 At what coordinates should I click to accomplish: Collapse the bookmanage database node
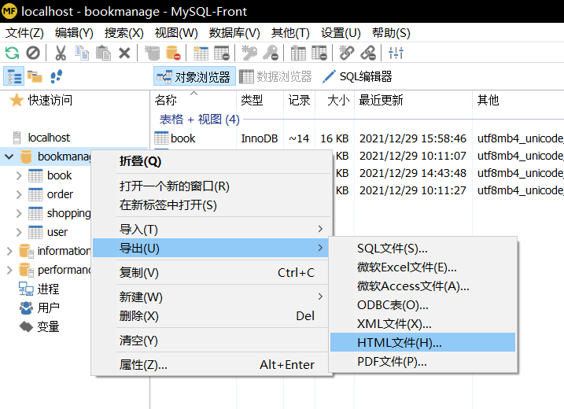[9, 157]
